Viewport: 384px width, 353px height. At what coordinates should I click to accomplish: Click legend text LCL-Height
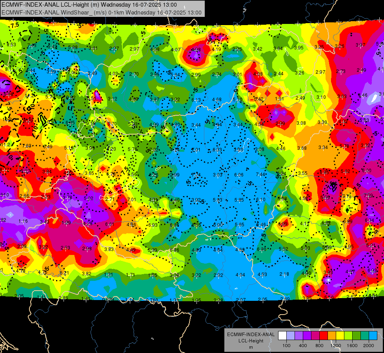(251, 341)
